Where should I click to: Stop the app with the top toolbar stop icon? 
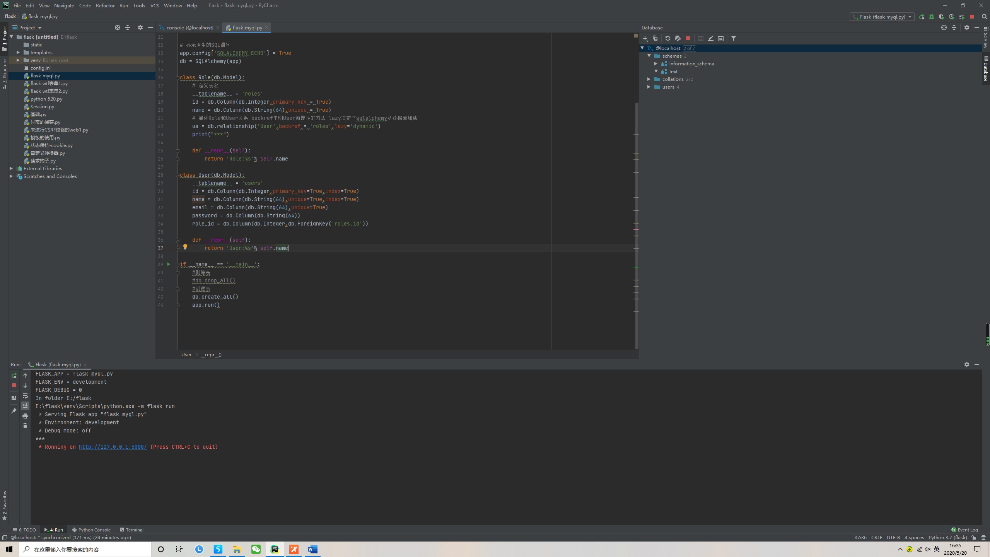pyautogui.click(x=972, y=17)
